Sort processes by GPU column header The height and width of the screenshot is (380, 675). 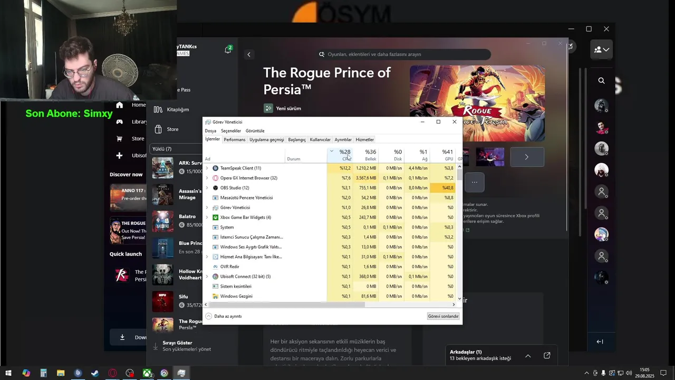pyautogui.click(x=443, y=155)
